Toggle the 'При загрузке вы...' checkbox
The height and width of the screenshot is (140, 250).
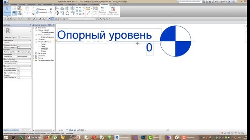click(18, 73)
